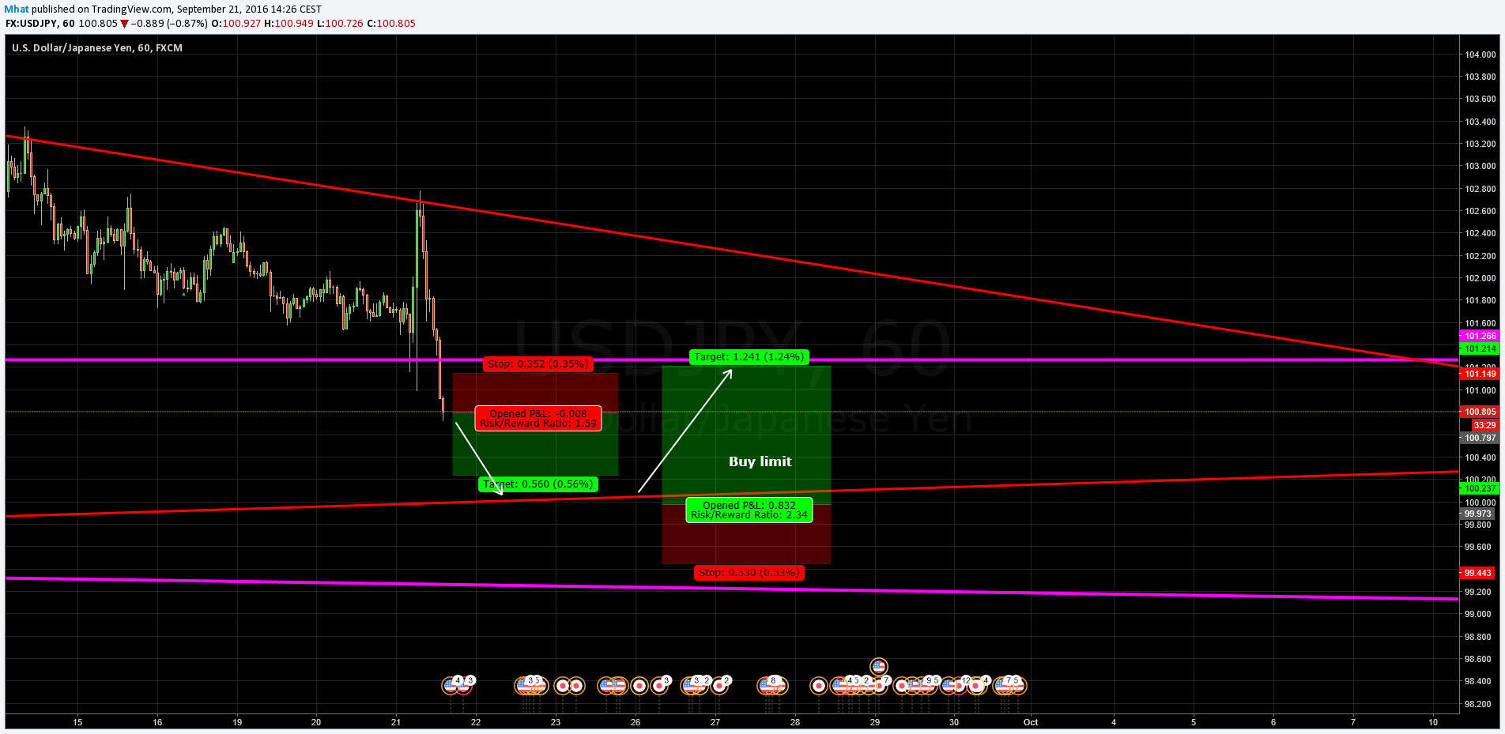The height and width of the screenshot is (734, 1505).
Task: Select the Target: 0.560 (0.56%) label
Action: [x=538, y=484]
